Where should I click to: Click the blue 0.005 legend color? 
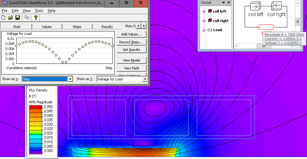pyautogui.click(x=36, y=146)
